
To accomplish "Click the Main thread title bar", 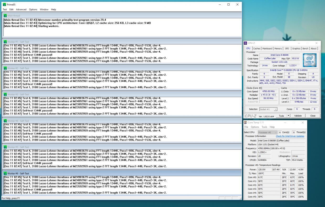I will (x=122, y=16).
